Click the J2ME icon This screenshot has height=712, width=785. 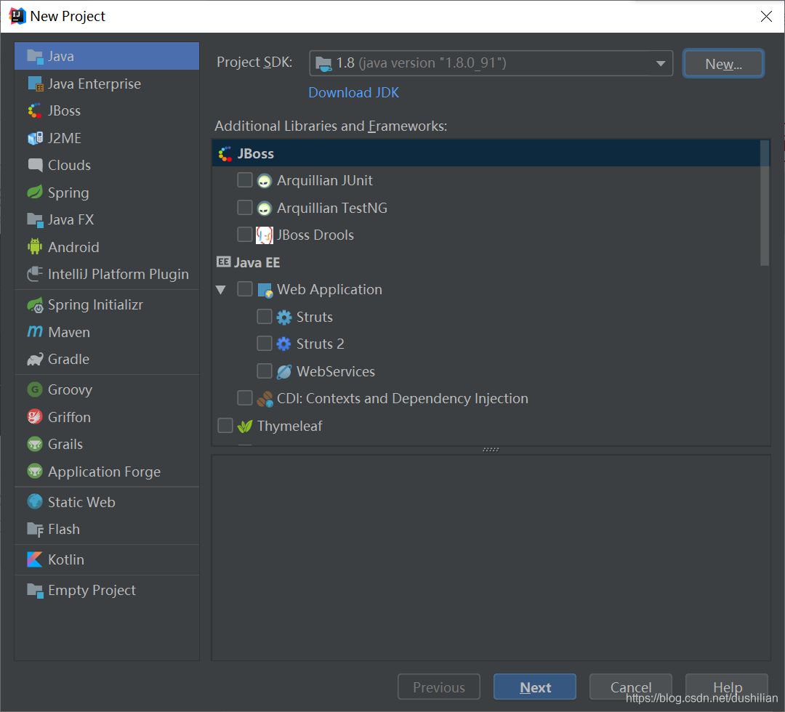coord(35,138)
